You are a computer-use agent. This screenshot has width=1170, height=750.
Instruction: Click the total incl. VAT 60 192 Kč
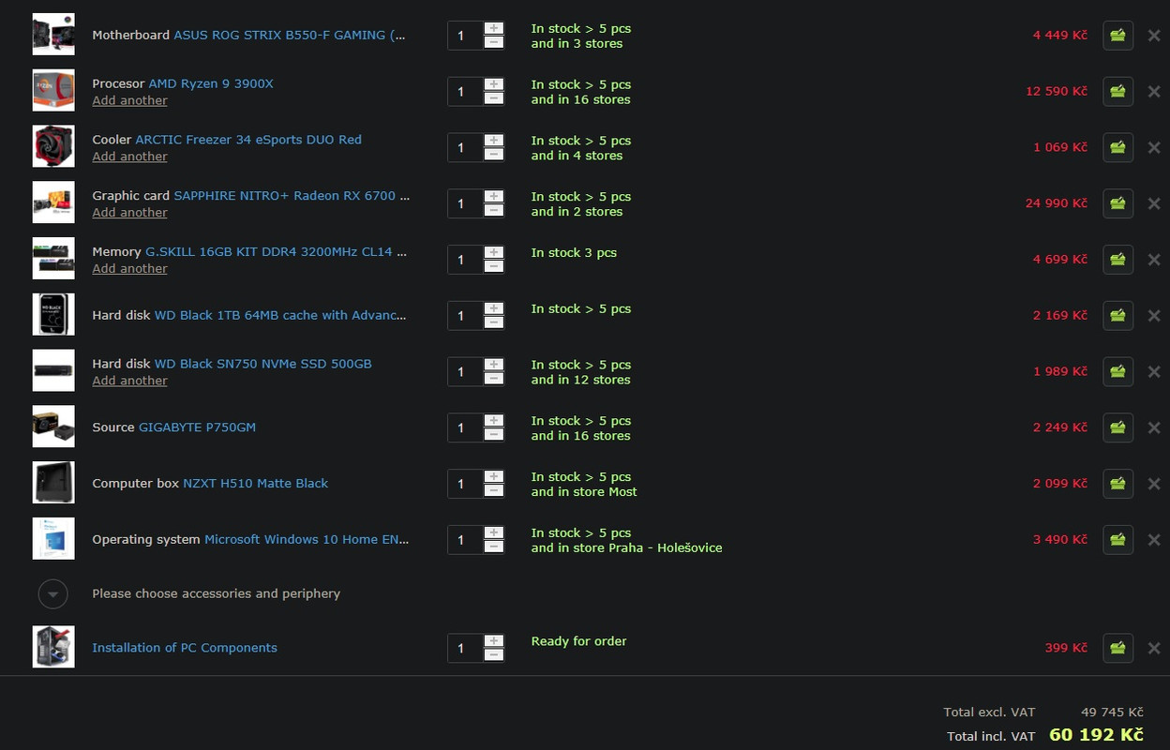pos(1096,735)
